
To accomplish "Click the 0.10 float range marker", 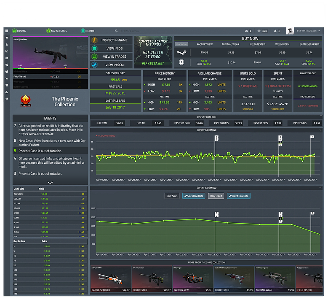I will pos(20,66).
